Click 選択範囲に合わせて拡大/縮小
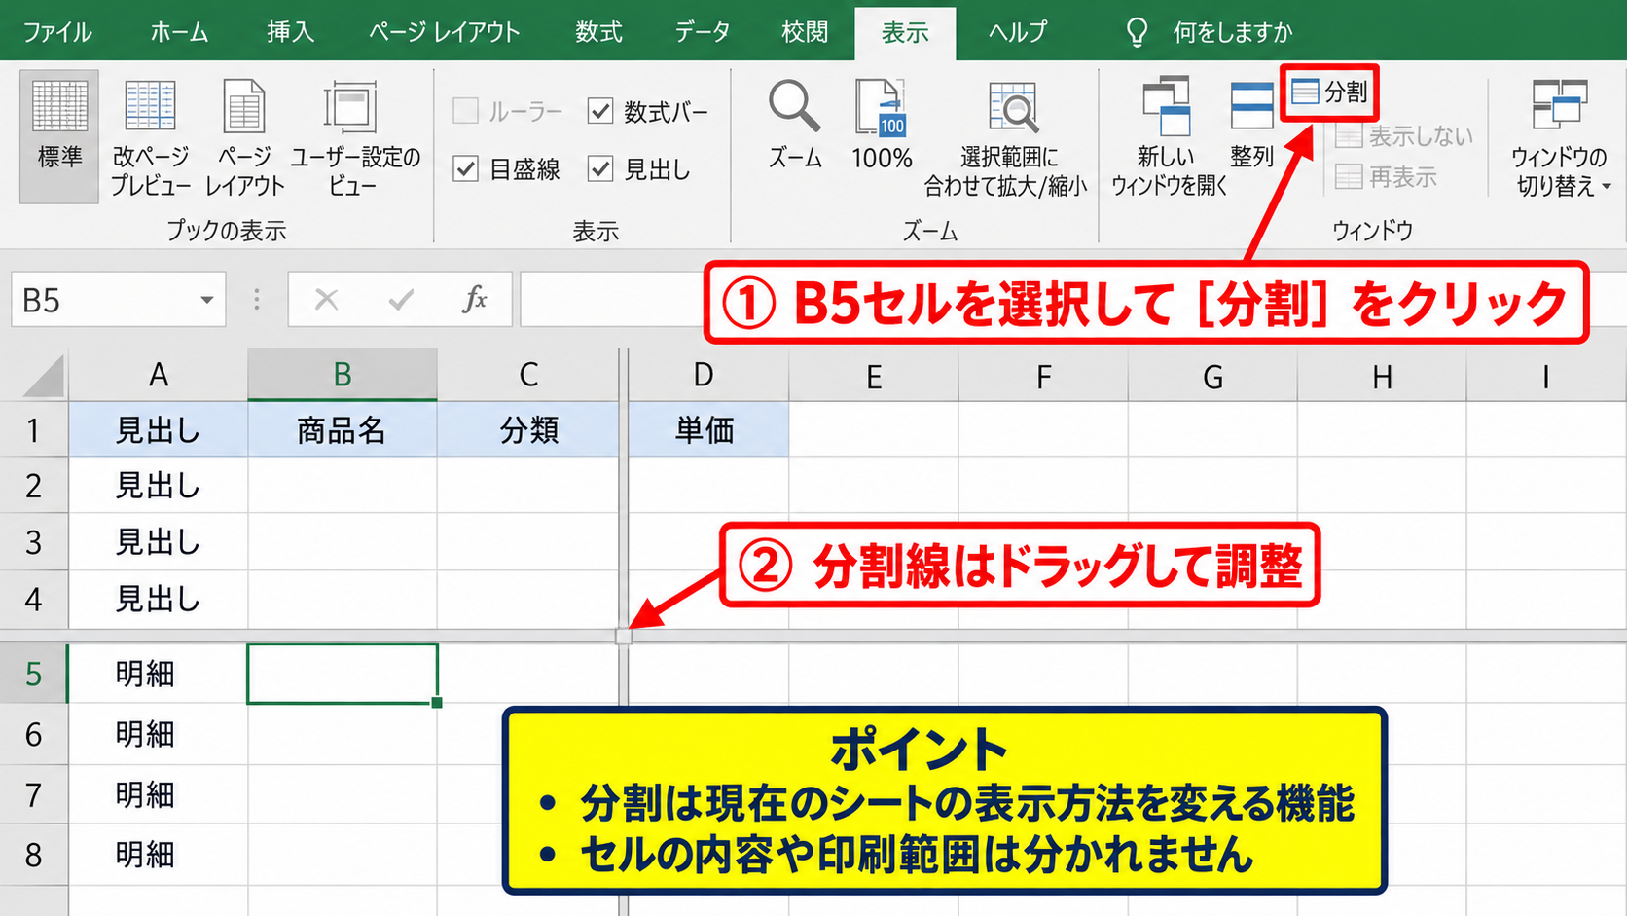This screenshot has width=1627, height=916. 1006,137
